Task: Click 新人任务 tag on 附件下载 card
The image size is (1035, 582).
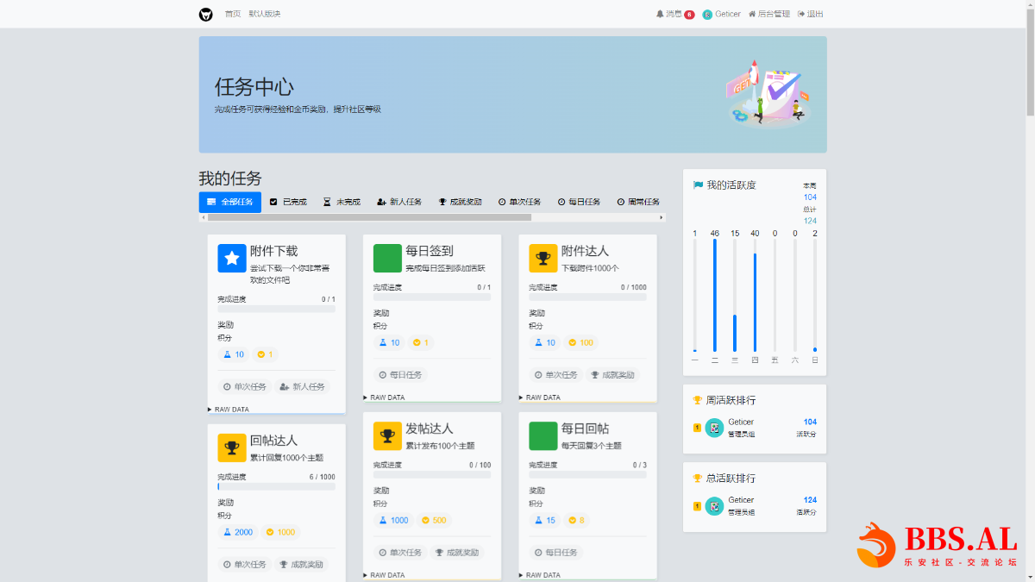Action: pyautogui.click(x=303, y=387)
